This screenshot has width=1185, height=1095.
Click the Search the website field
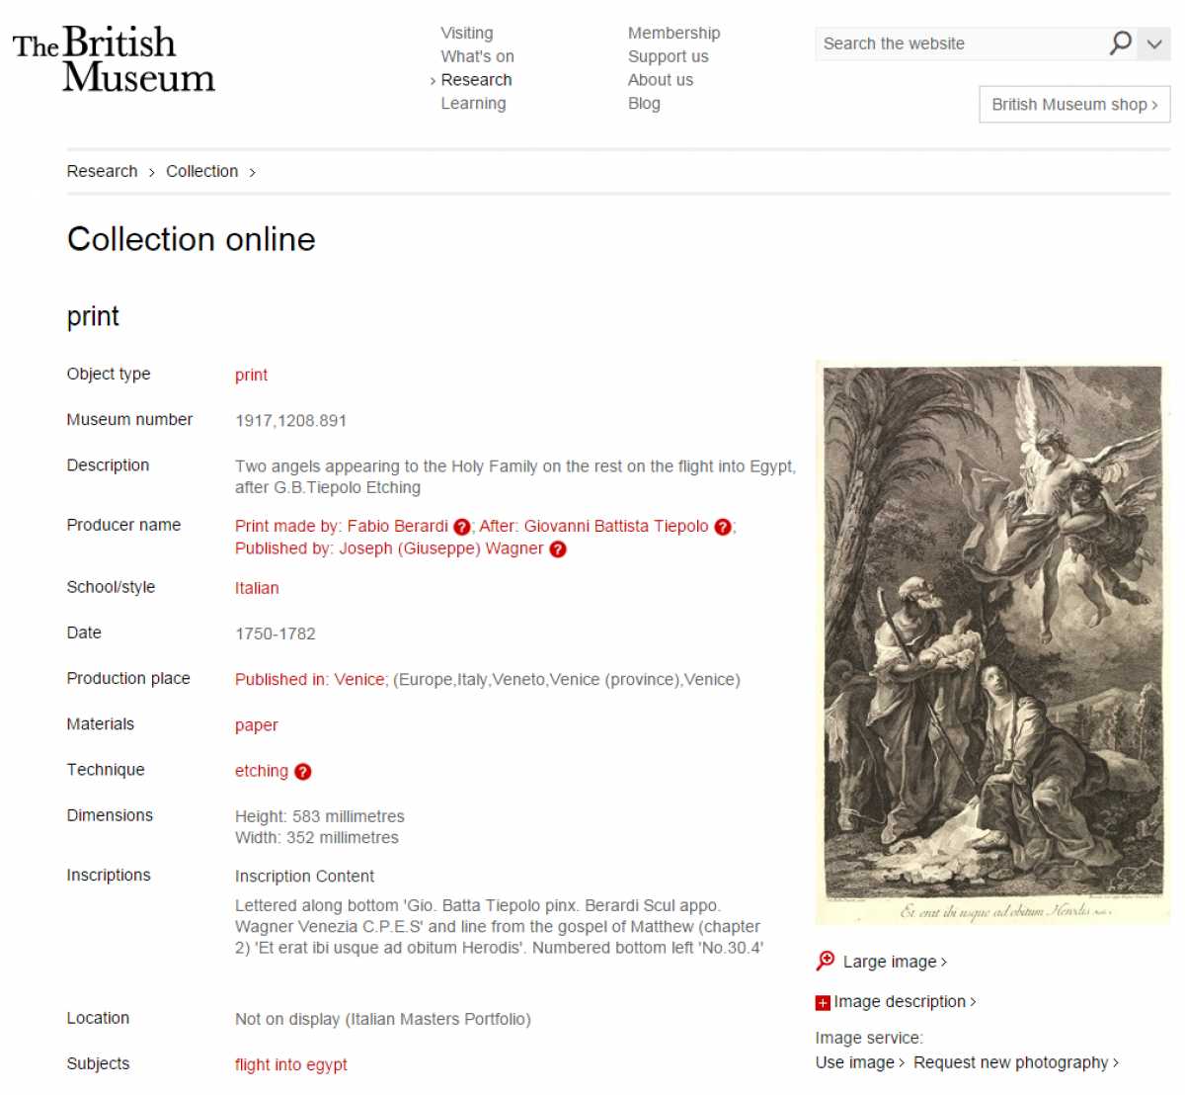click(x=960, y=43)
